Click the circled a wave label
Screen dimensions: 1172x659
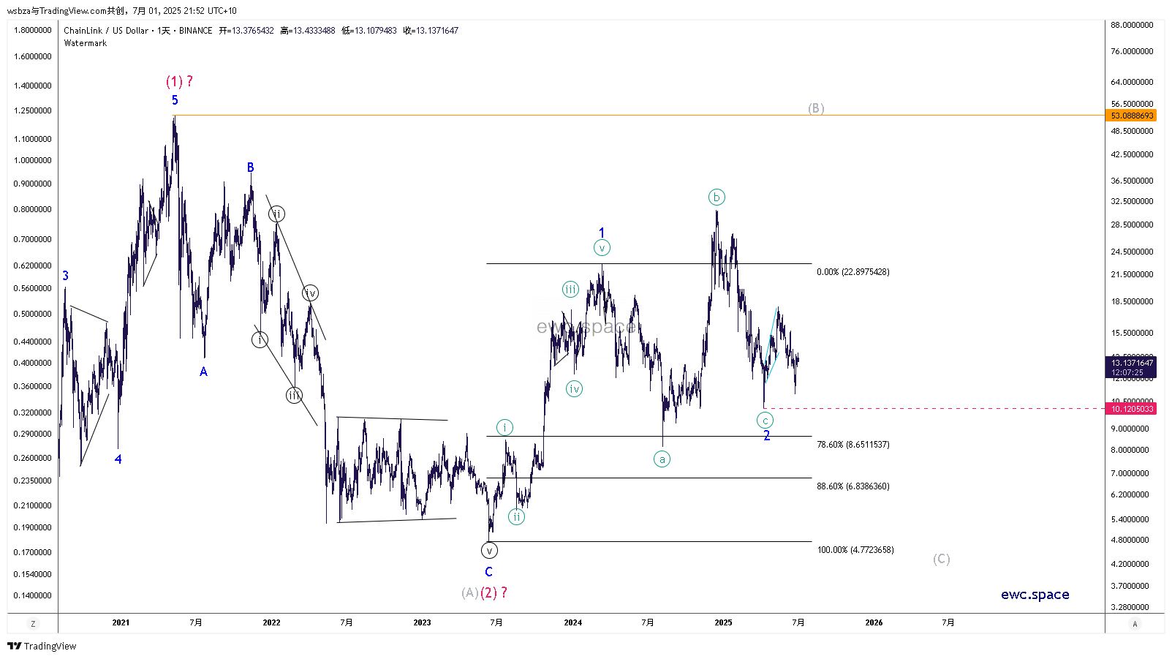coord(662,459)
